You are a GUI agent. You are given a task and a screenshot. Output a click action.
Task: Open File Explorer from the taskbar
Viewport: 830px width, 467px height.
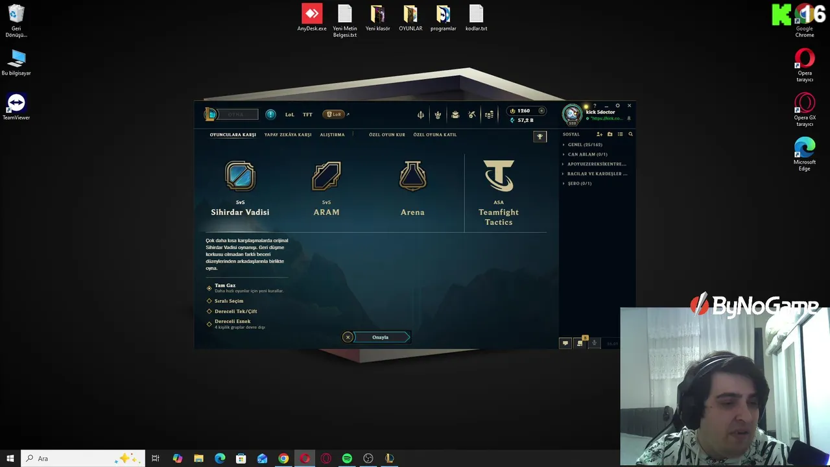click(198, 459)
